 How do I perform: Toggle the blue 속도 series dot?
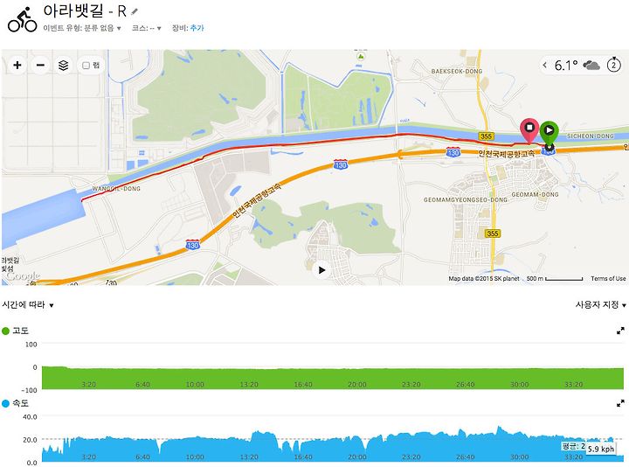(x=5, y=403)
